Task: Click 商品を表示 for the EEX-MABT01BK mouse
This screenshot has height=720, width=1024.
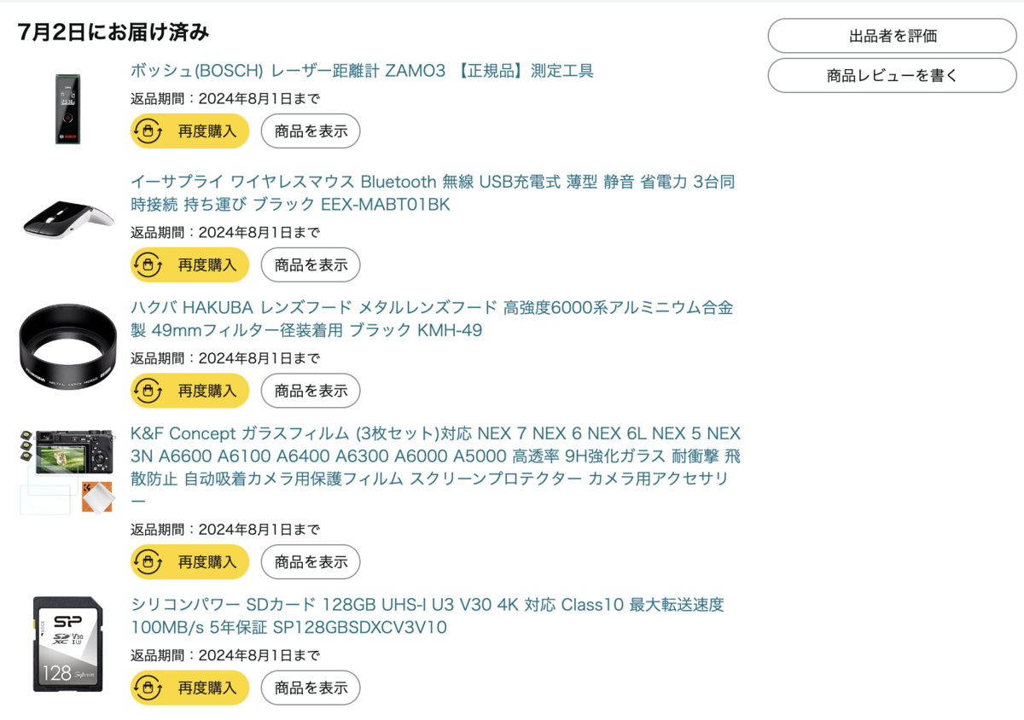Action: [311, 264]
